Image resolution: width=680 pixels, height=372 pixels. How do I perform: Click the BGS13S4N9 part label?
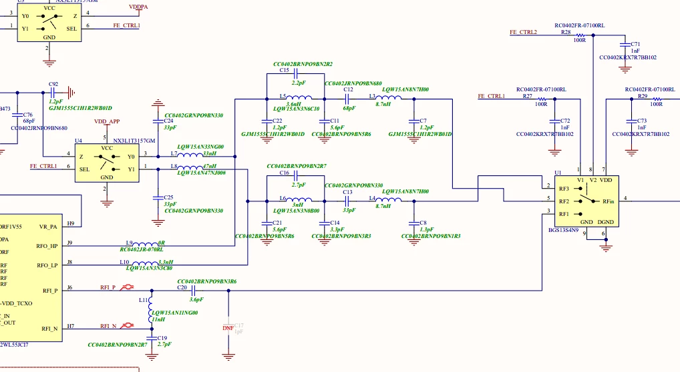pyautogui.click(x=563, y=231)
